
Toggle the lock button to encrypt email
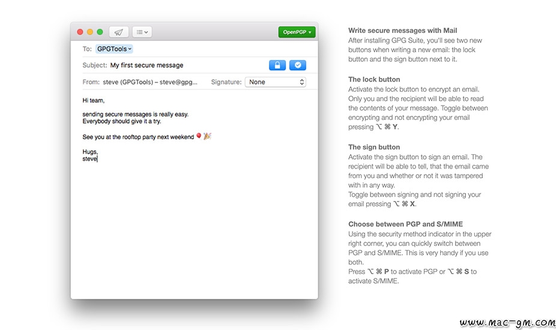click(277, 65)
